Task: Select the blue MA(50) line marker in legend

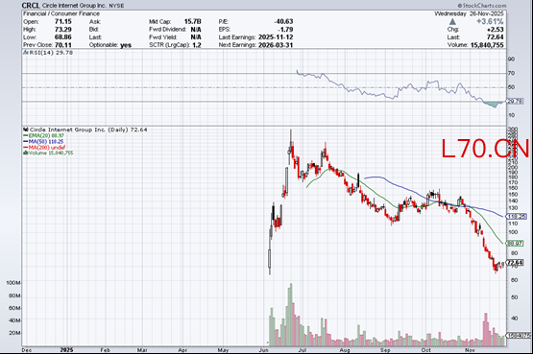Action: click(x=26, y=142)
